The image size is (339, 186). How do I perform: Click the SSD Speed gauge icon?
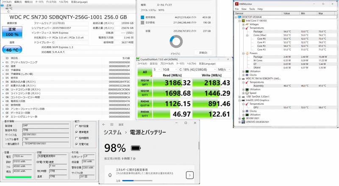coord(247,93)
